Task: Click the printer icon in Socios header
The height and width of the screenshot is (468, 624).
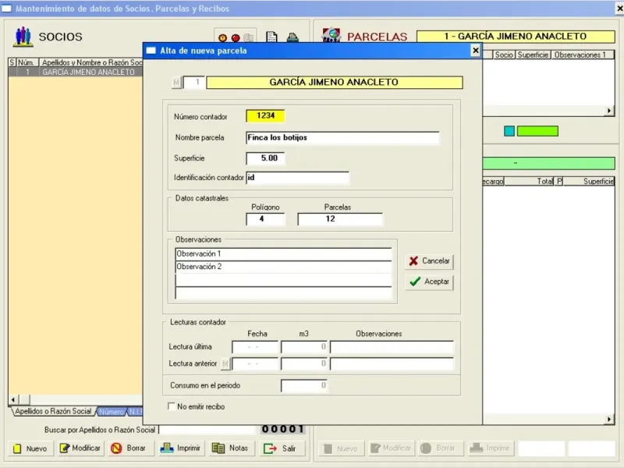Action: [293, 37]
